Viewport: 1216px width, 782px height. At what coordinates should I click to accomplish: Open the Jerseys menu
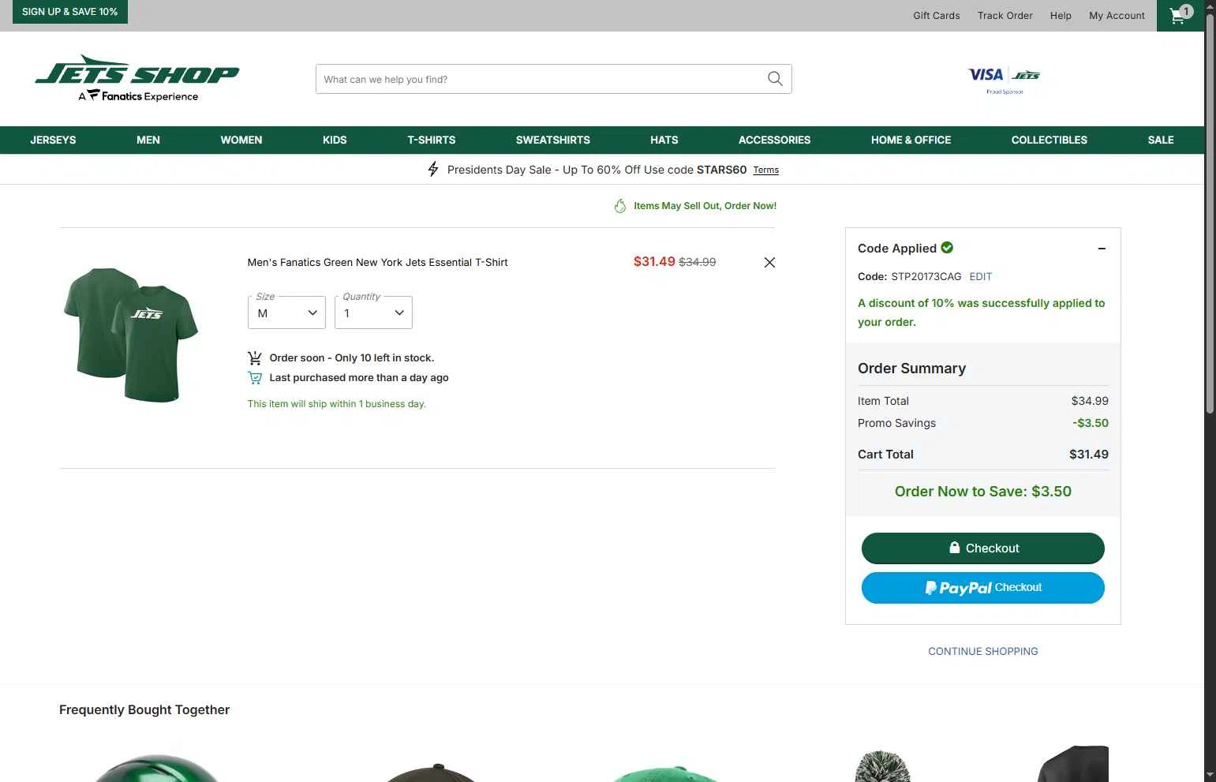pyautogui.click(x=53, y=140)
